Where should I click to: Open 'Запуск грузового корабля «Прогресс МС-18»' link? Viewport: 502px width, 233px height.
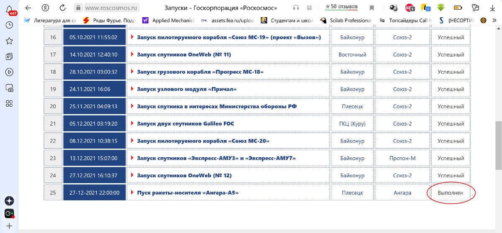200,72
